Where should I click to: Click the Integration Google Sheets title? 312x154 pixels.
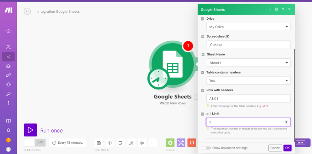pyautogui.click(x=58, y=11)
